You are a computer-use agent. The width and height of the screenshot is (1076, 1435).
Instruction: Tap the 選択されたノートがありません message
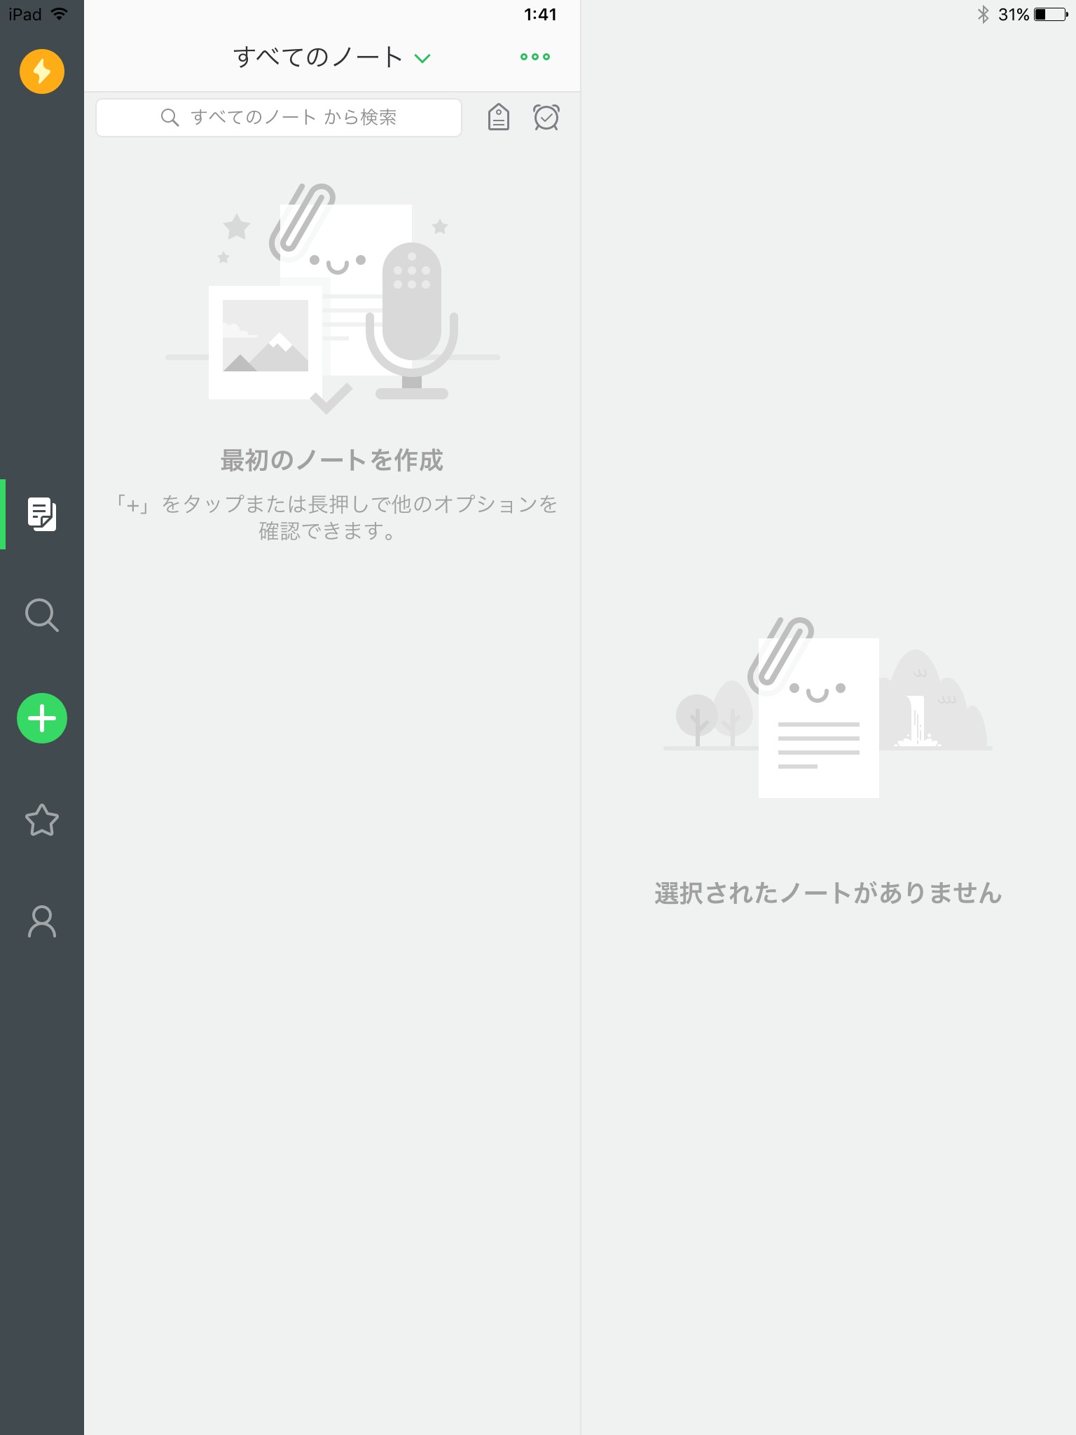click(x=828, y=893)
